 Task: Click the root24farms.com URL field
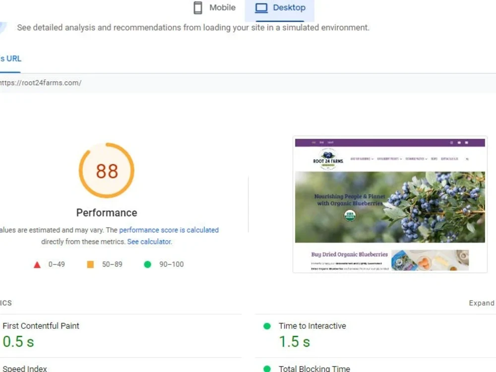point(248,83)
